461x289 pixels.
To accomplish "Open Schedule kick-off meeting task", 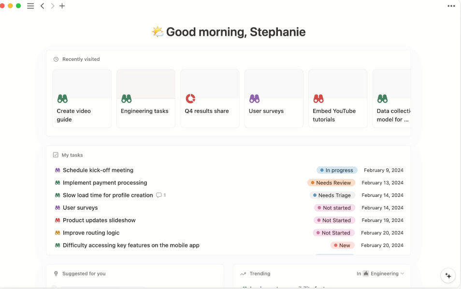I will pos(98,170).
